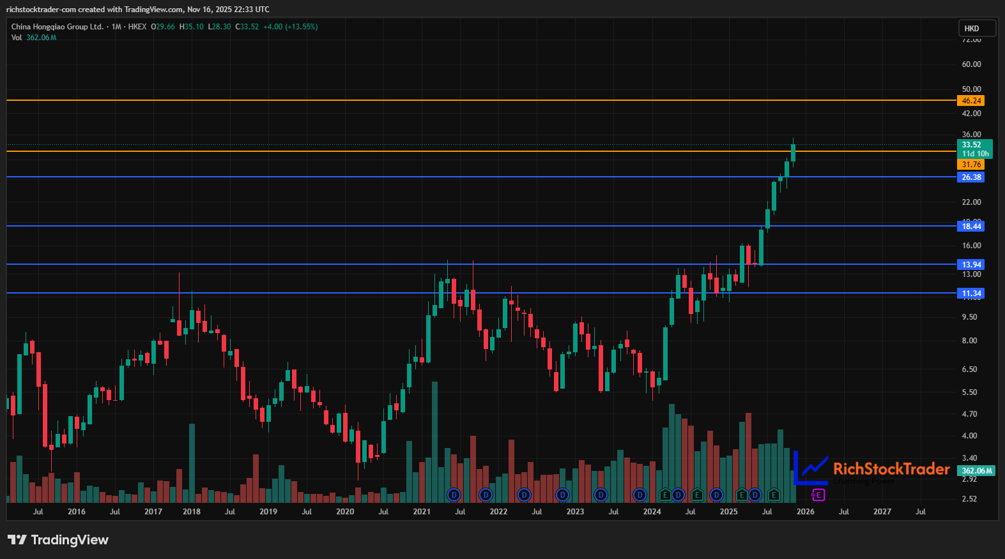
Task: Click the 2022 label on time axis
Action: [x=498, y=512]
